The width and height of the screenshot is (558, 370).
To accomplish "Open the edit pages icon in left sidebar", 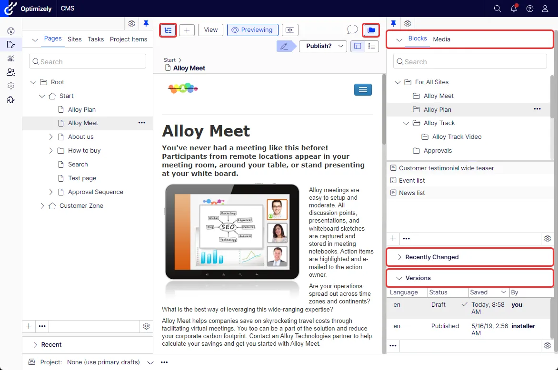I will [11, 45].
